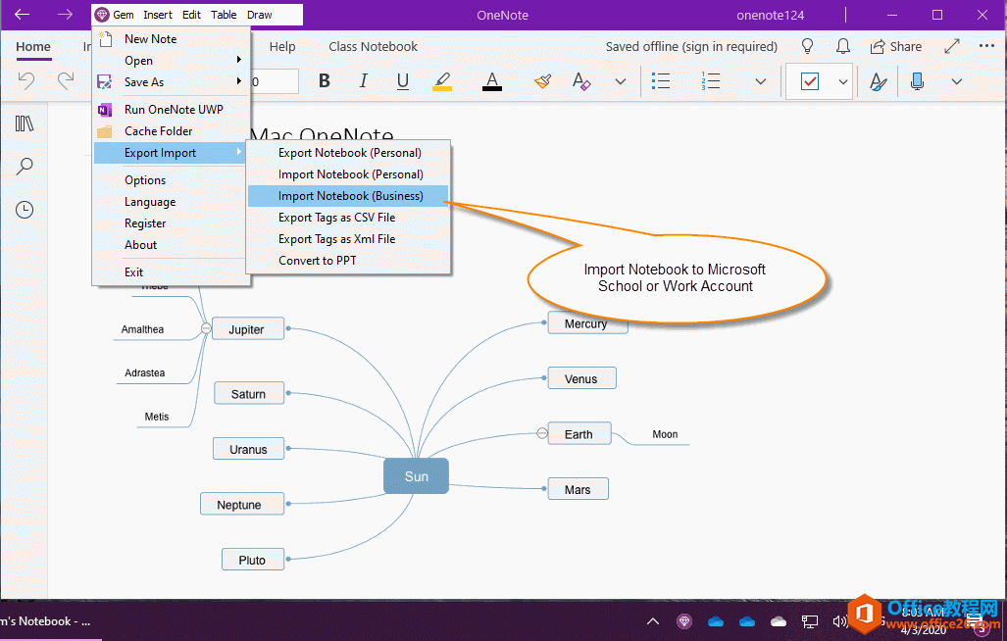The width and height of the screenshot is (1007, 641).
Task: Expand the tags dropdown arrow
Action: pyautogui.click(x=841, y=81)
